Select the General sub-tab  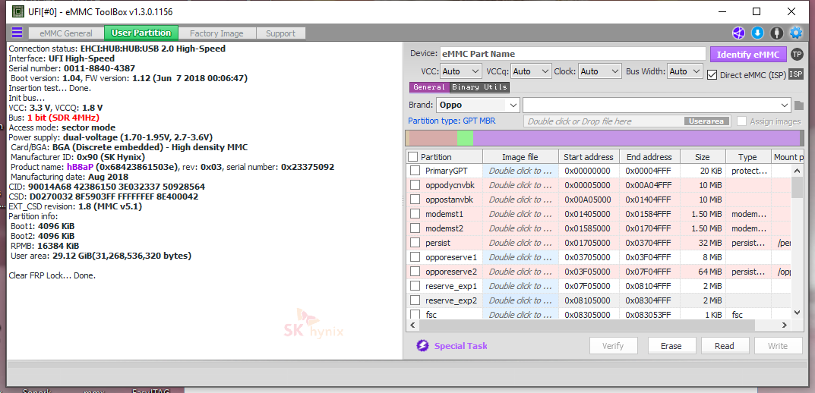(429, 87)
